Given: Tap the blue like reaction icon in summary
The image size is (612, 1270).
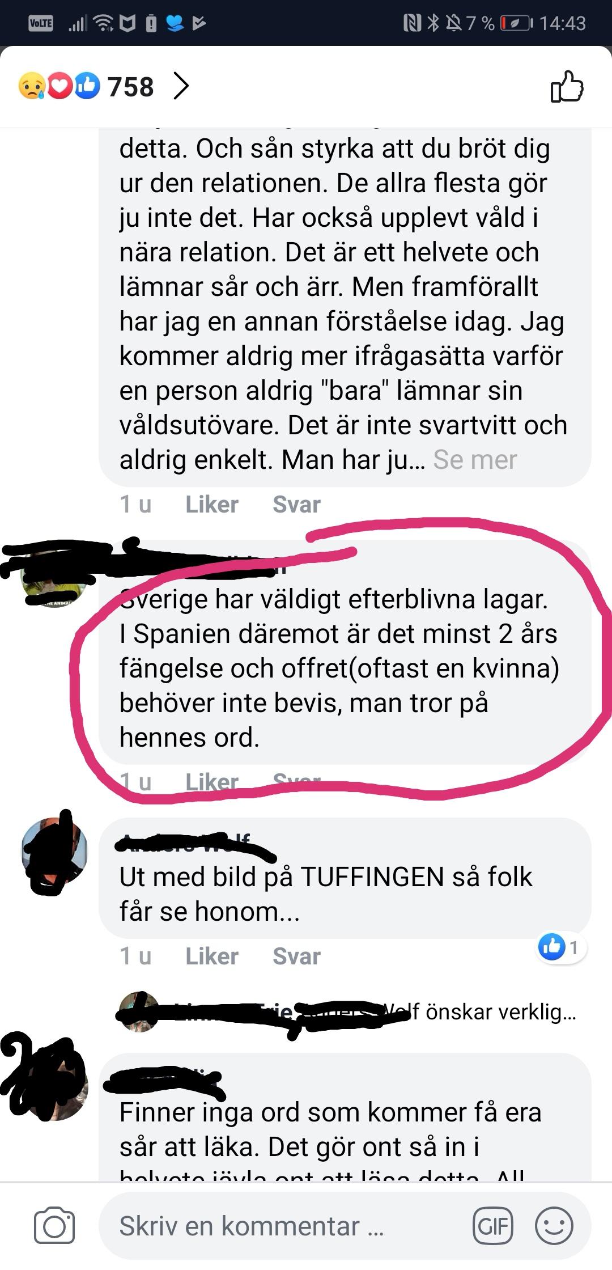Looking at the screenshot, I should (87, 86).
